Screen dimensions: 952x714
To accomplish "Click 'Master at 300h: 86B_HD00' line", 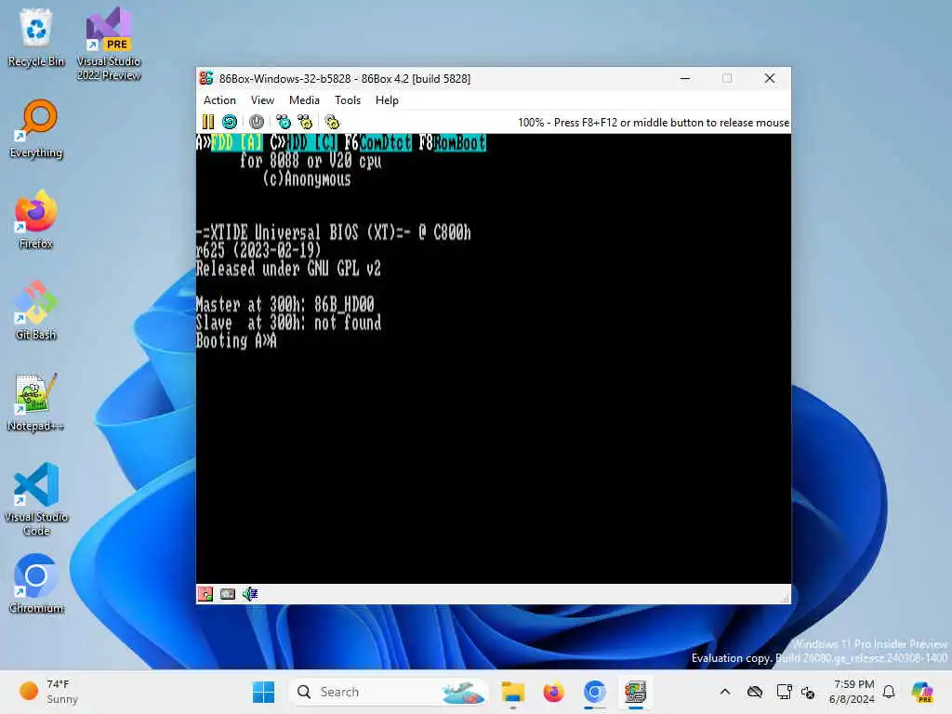I will (285, 305).
